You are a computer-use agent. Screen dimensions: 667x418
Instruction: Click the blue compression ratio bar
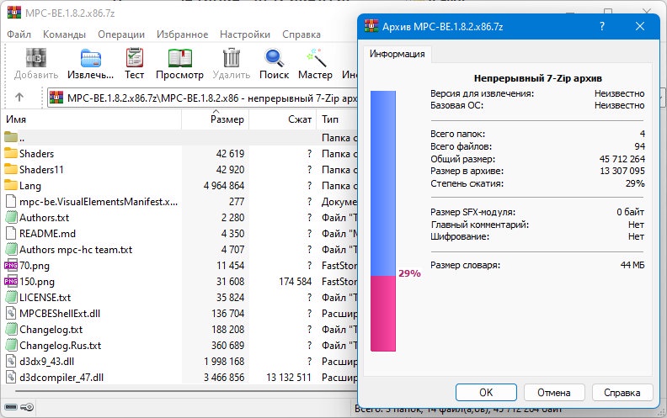click(x=383, y=183)
